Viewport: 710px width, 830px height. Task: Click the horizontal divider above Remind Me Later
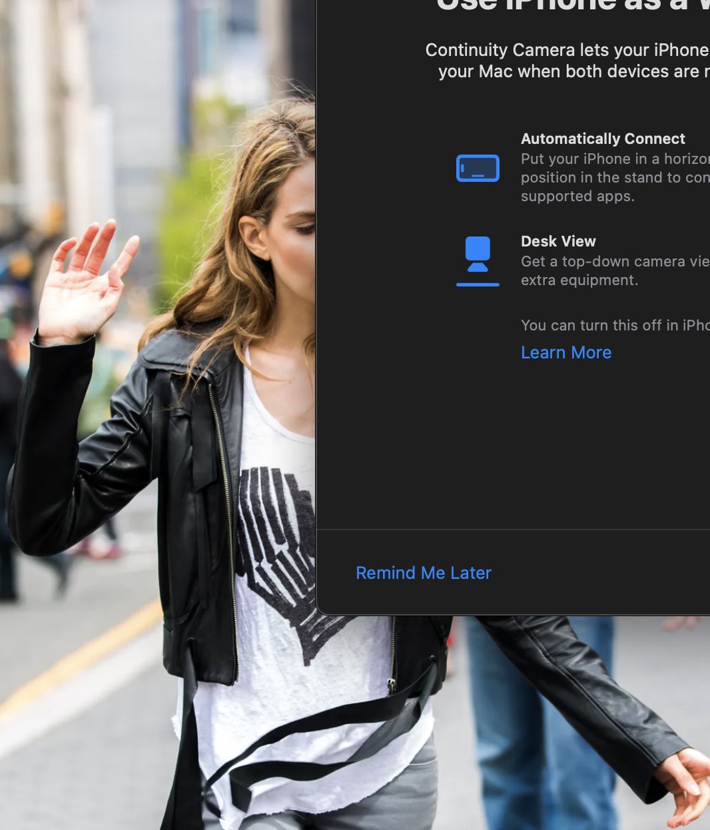[513, 530]
